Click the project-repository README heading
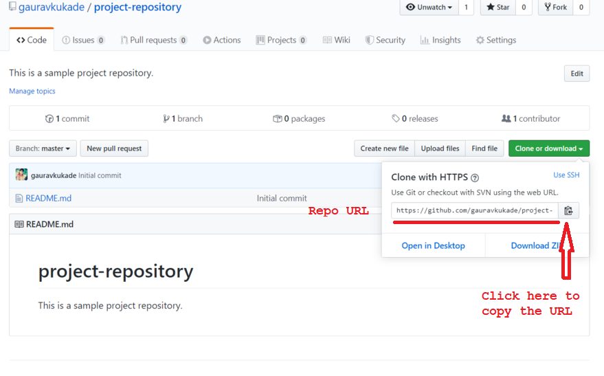Screen dimensions: 604x376 (115, 272)
